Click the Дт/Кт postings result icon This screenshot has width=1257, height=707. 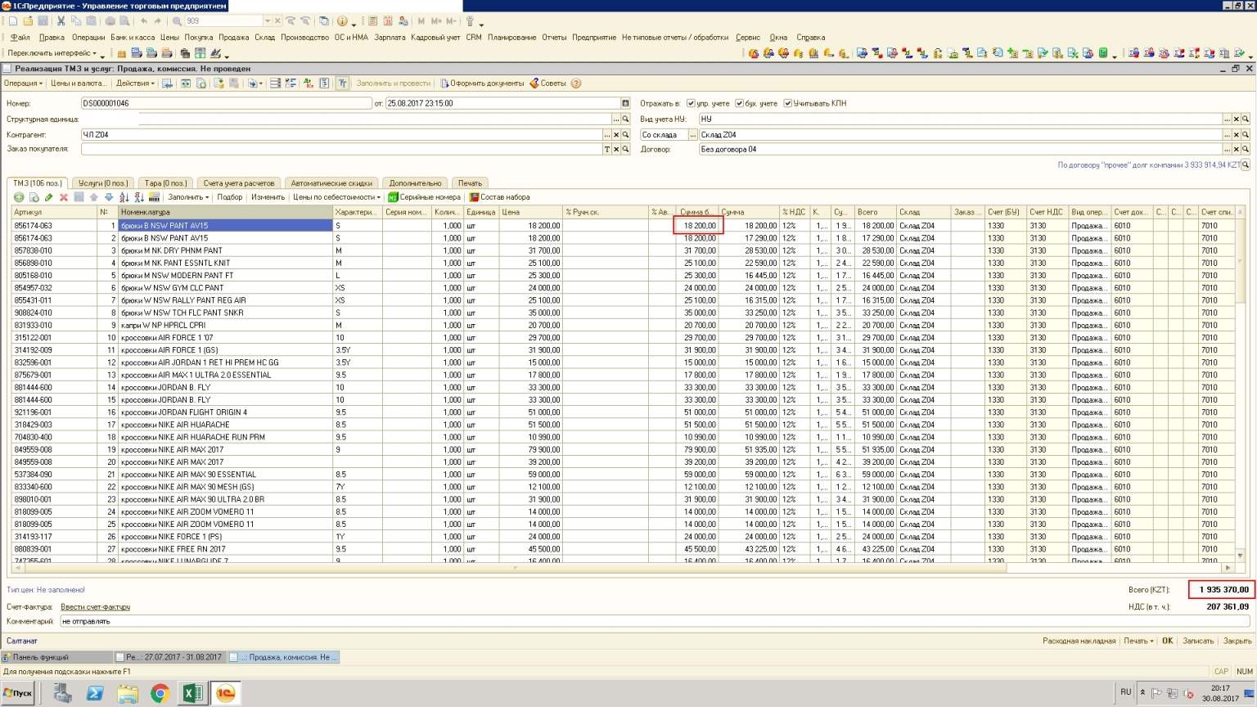tap(309, 83)
